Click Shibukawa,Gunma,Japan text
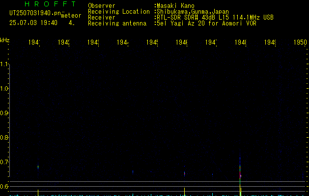 click(x=193, y=12)
